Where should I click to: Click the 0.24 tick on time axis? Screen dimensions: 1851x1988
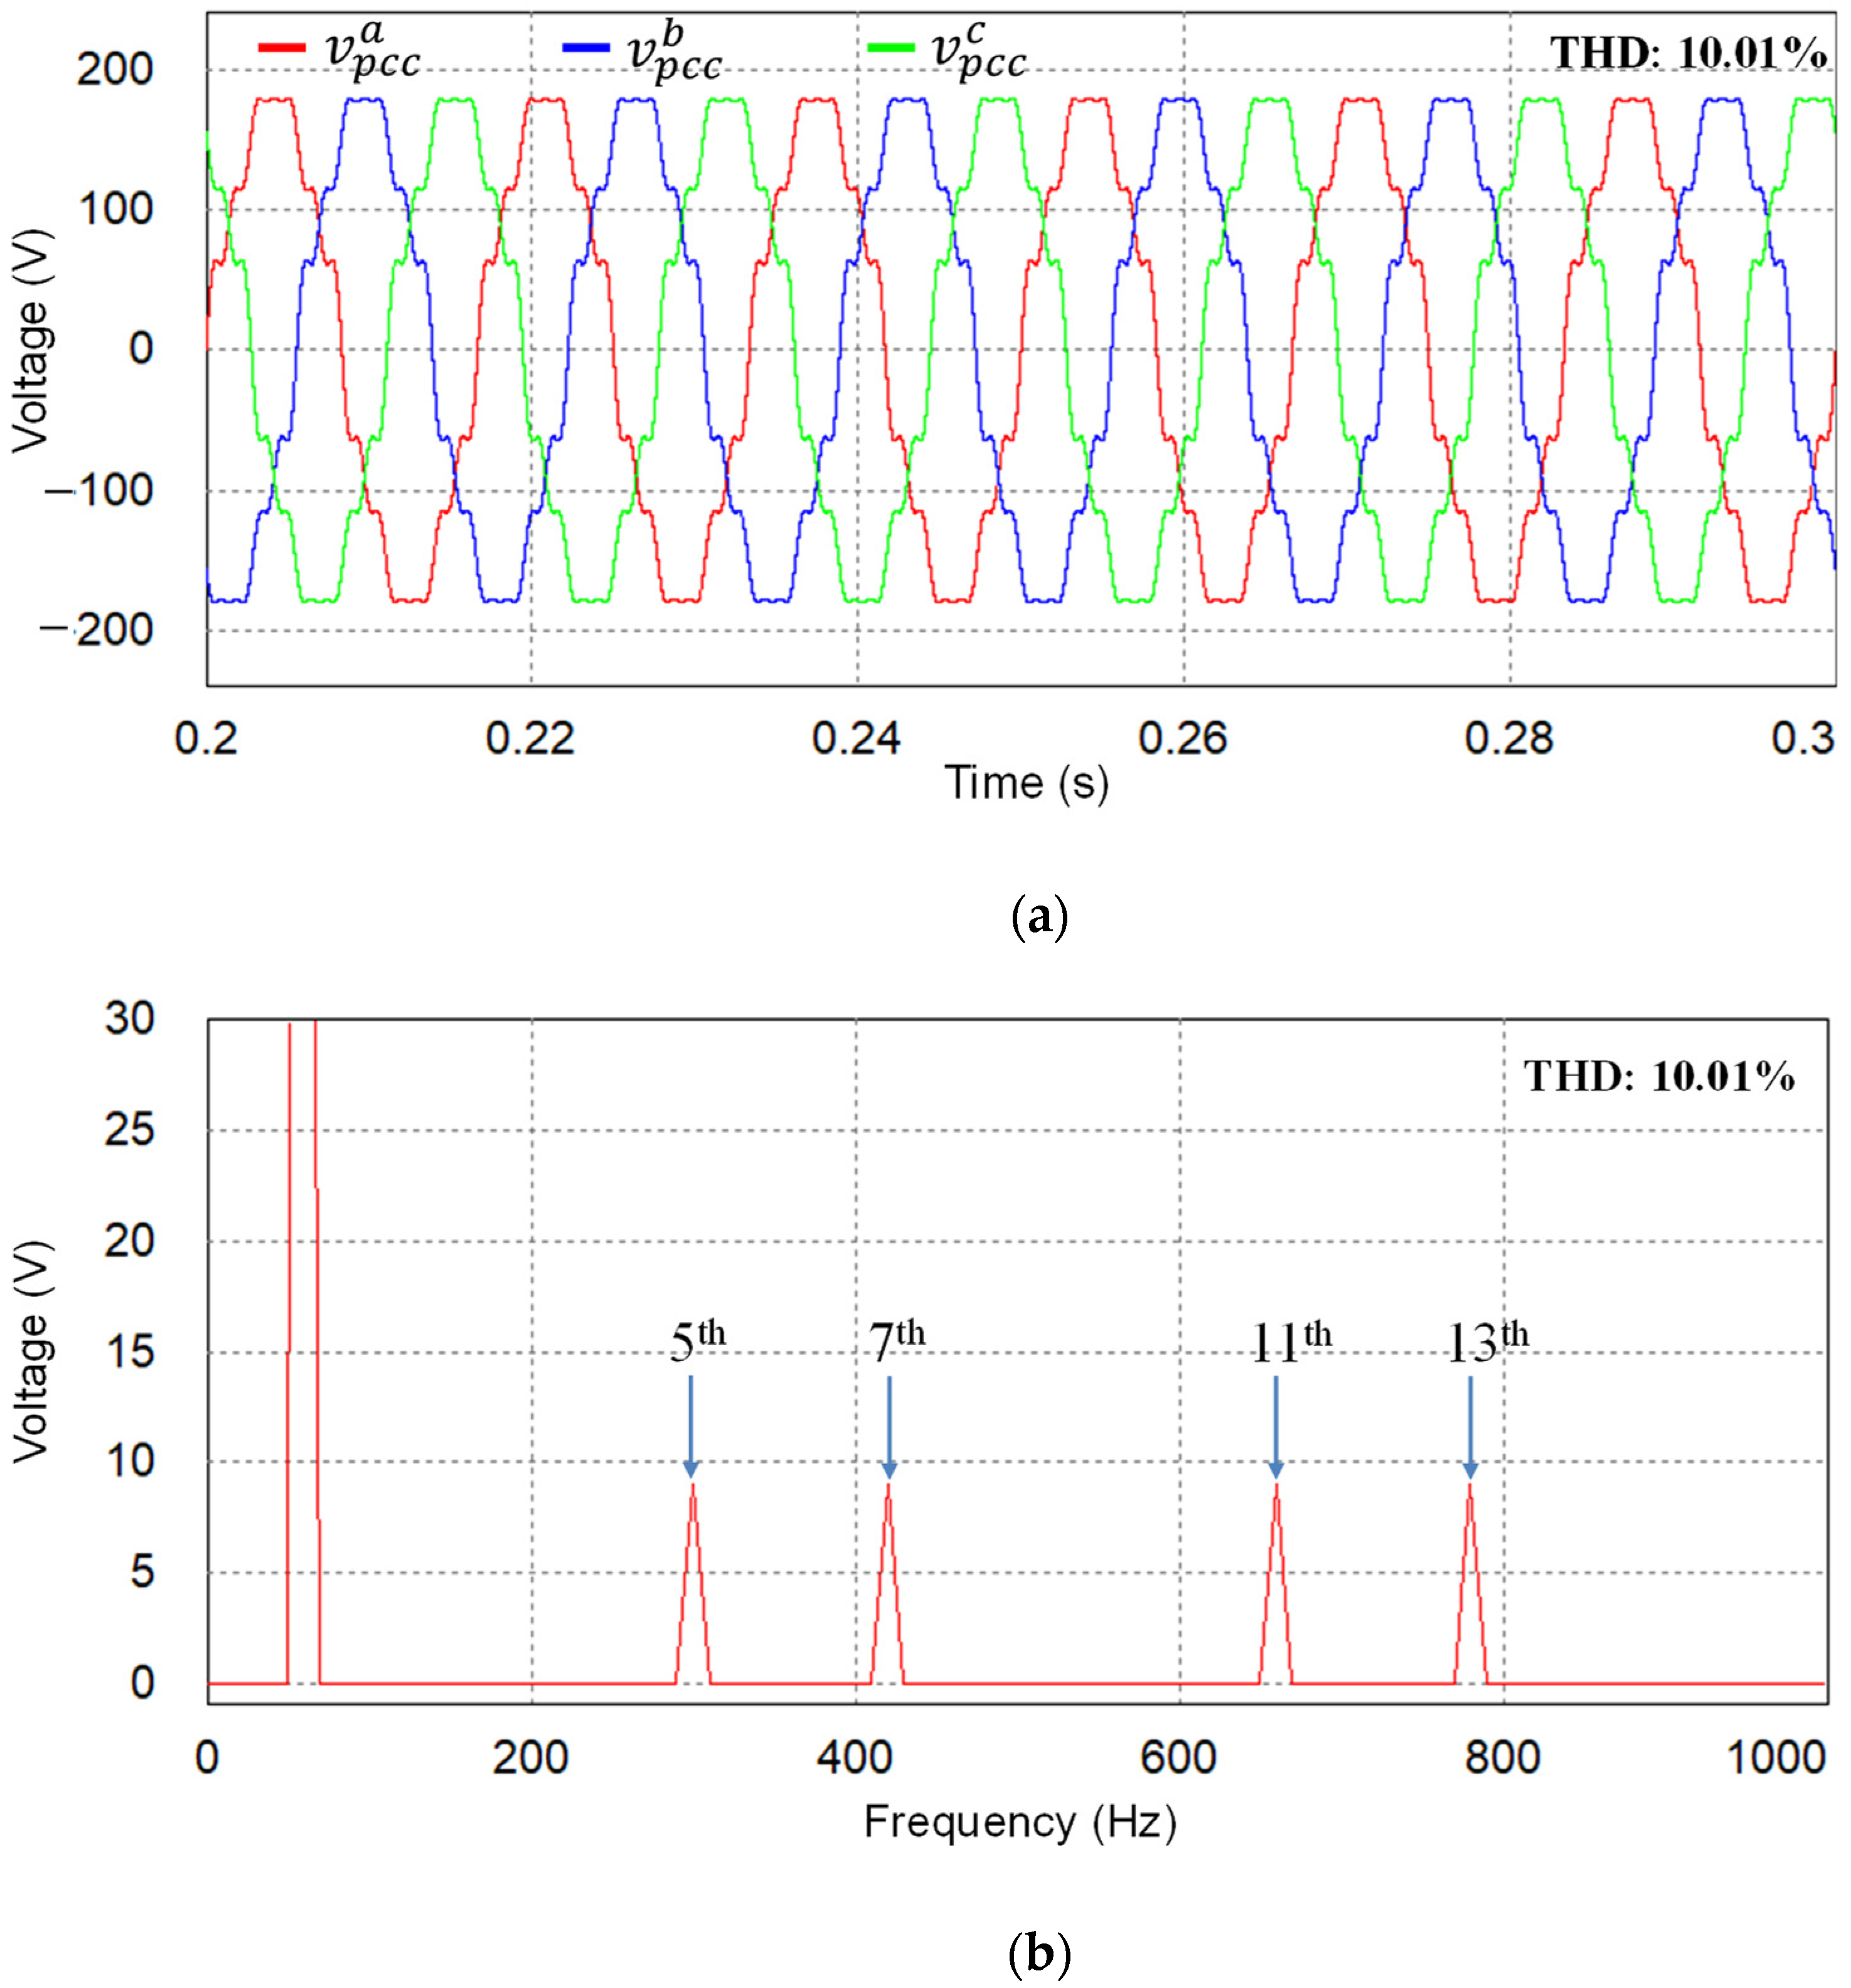[x=856, y=738]
